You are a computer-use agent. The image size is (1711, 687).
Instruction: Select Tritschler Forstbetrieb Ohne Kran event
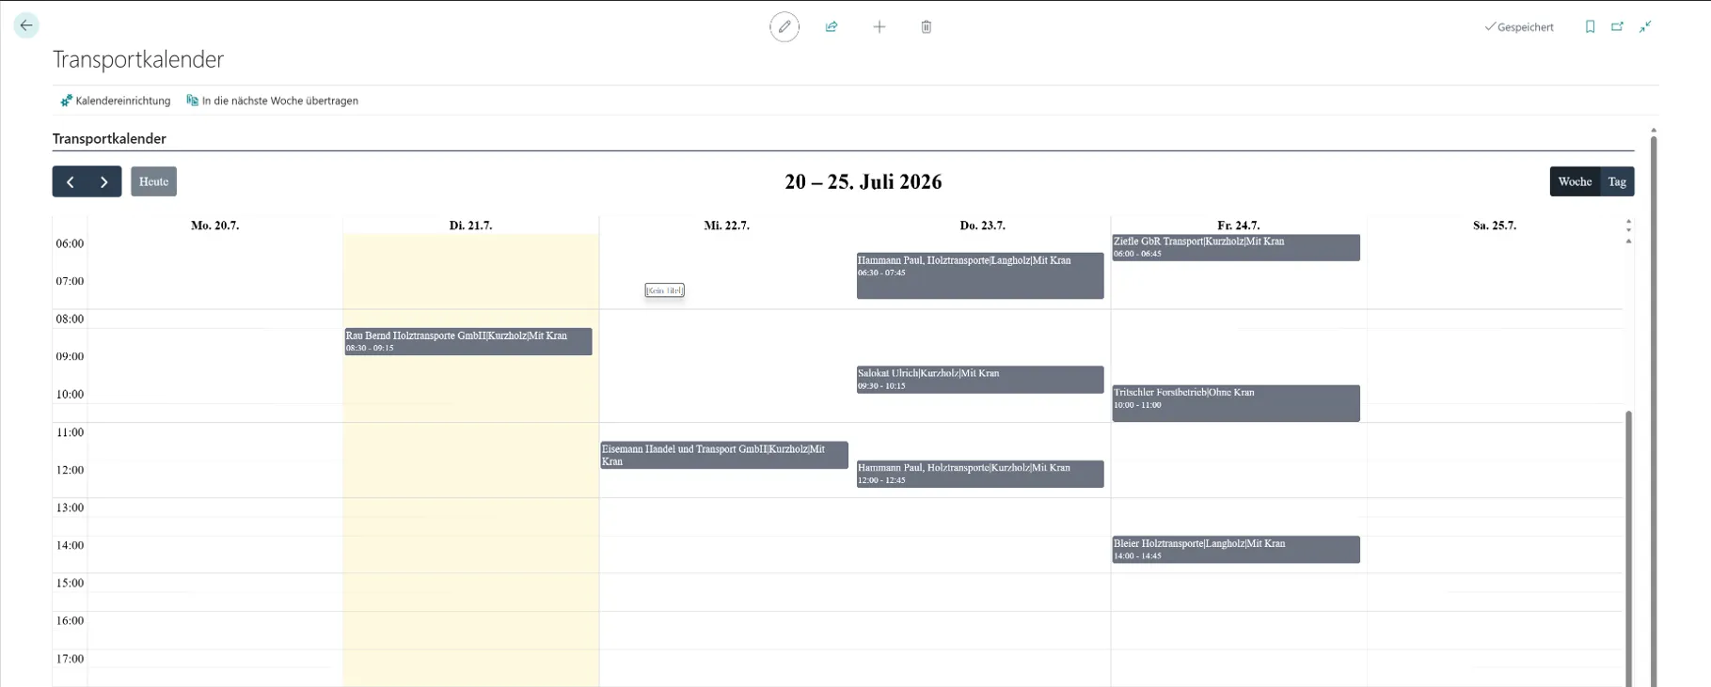tap(1236, 403)
